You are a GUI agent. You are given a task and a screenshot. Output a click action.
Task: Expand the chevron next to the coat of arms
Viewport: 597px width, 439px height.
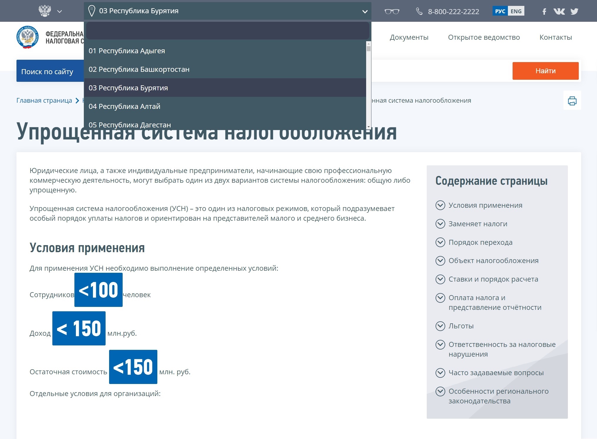click(60, 11)
